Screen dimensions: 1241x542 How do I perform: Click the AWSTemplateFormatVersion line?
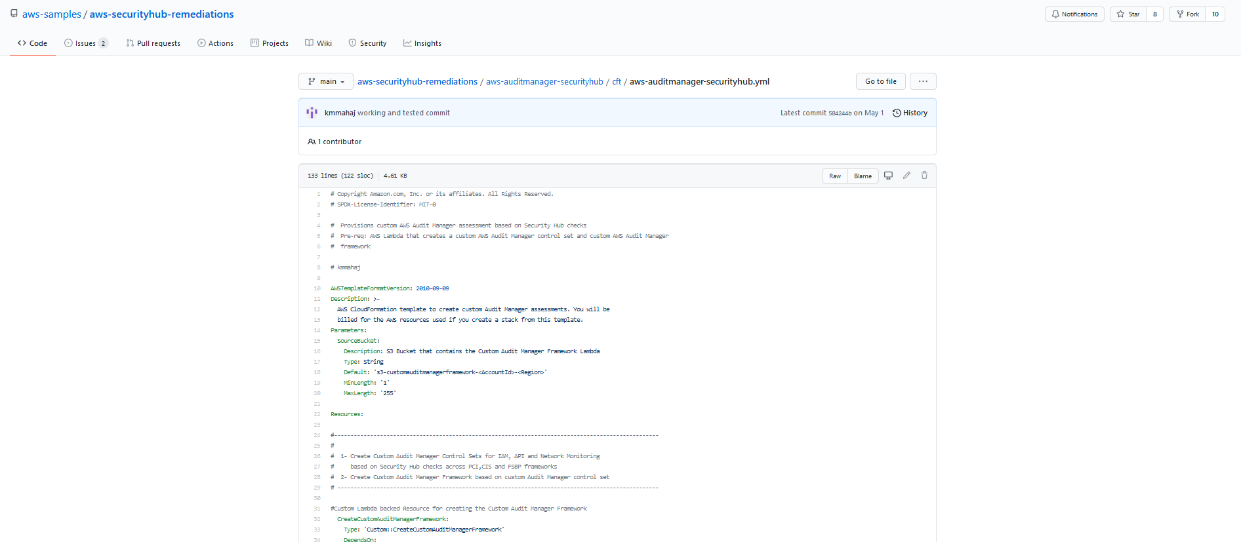390,288
